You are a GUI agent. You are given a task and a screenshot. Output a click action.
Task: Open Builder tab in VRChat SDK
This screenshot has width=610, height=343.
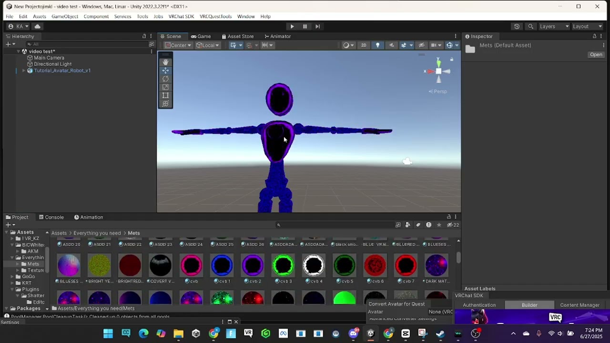point(529,305)
